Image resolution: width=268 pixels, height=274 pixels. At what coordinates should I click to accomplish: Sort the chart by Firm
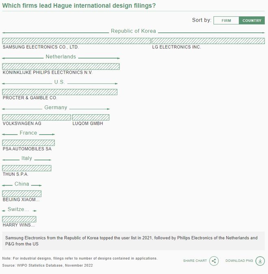point(226,20)
